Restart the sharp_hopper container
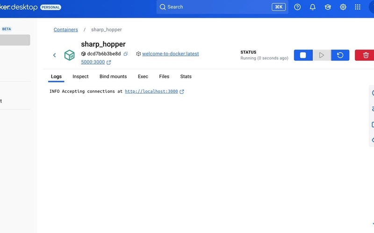374x233 pixels. [340, 55]
